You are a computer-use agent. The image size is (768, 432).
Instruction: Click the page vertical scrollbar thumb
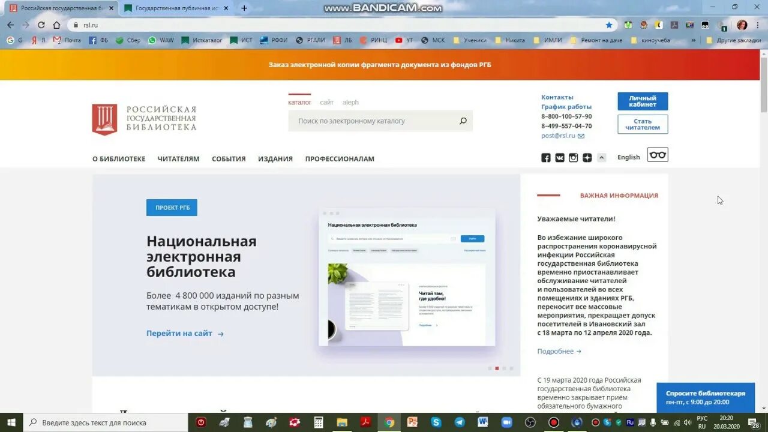coord(764,84)
